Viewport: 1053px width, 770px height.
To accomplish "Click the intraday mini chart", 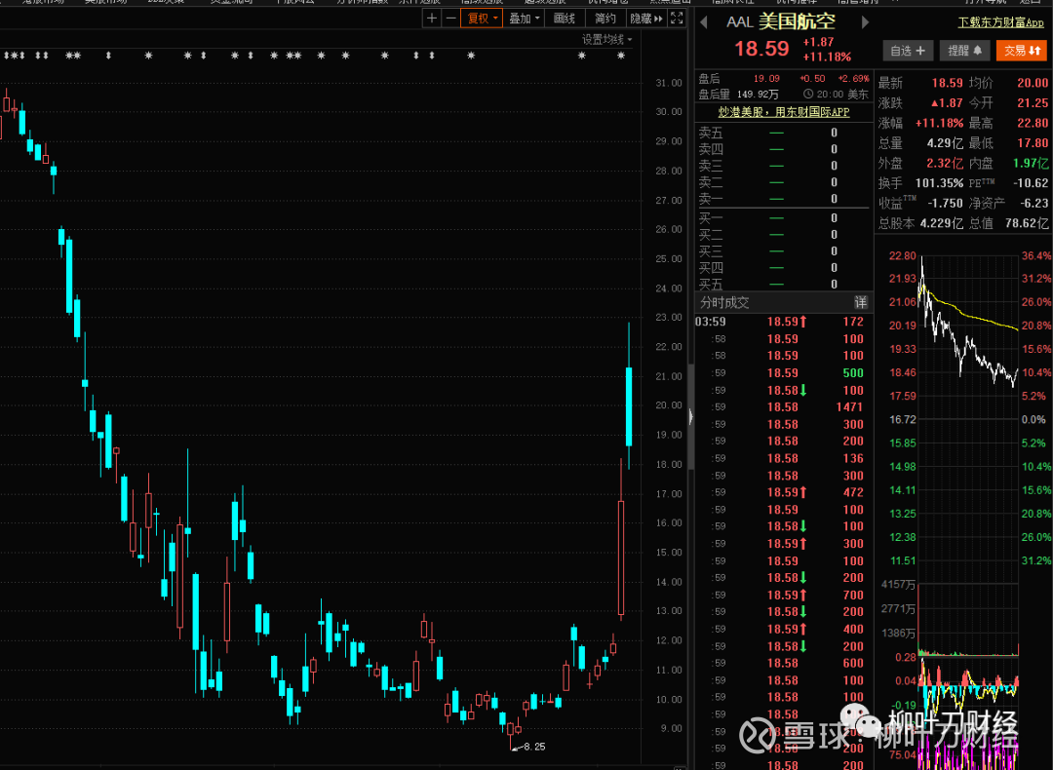I will [x=968, y=408].
